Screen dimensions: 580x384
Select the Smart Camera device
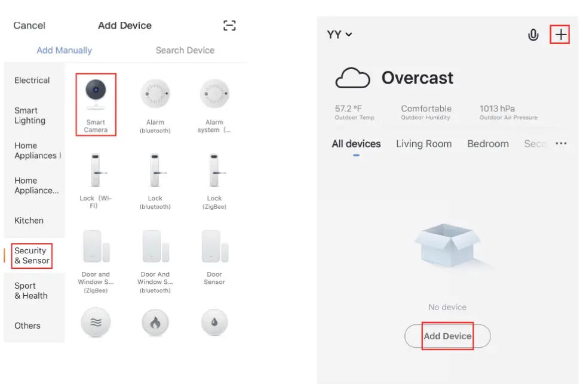point(96,104)
